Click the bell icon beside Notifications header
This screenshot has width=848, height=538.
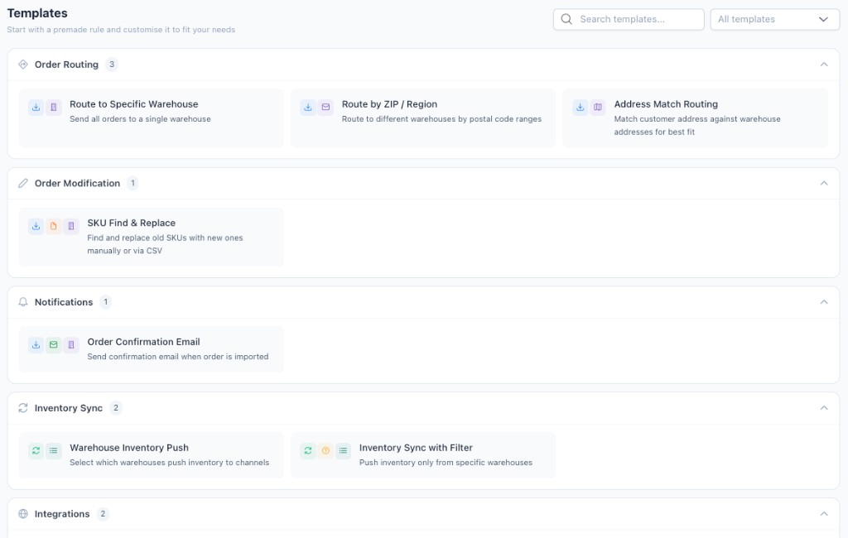[x=22, y=301]
